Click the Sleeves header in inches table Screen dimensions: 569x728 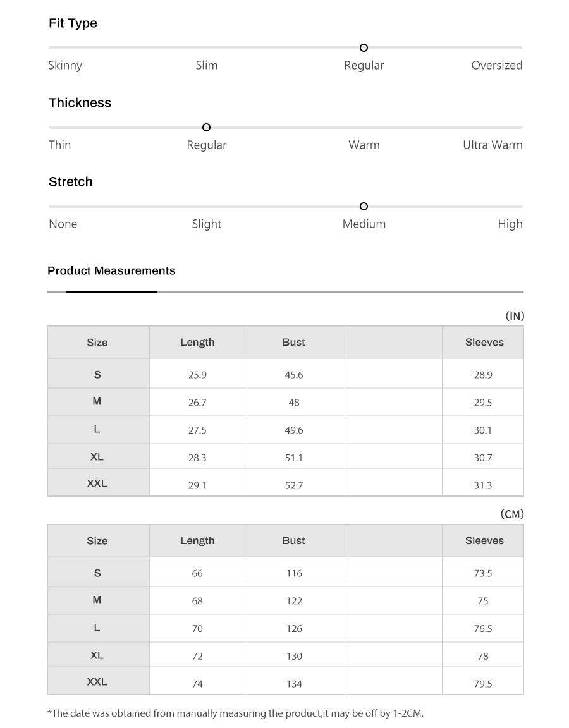[x=484, y=343]
